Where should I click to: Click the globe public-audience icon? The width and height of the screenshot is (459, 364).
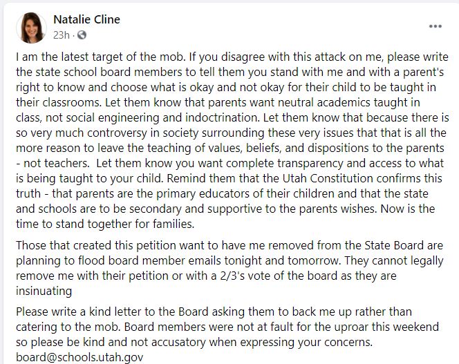pos(82,35)
